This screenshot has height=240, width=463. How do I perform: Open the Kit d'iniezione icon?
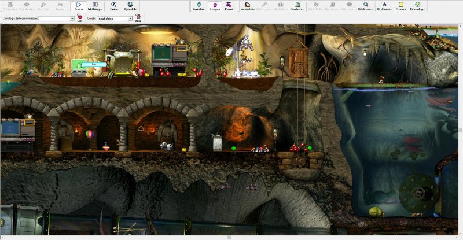pos(384,6)
